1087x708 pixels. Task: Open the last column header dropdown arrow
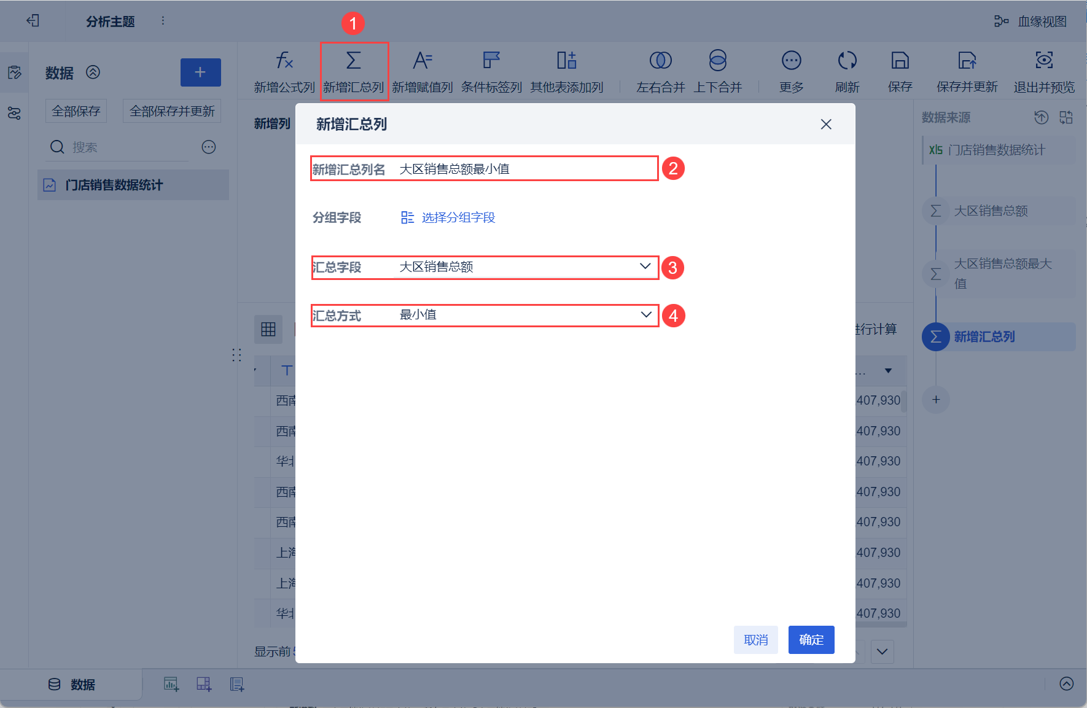coord(888,371)
